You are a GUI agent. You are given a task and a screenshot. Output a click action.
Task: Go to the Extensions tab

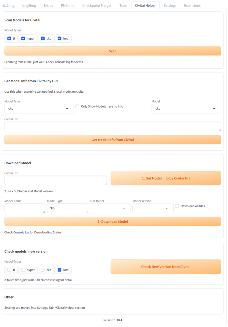point(192,5)
